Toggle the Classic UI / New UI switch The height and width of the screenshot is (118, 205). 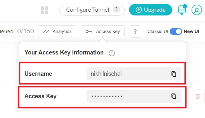tap(176, 31)
